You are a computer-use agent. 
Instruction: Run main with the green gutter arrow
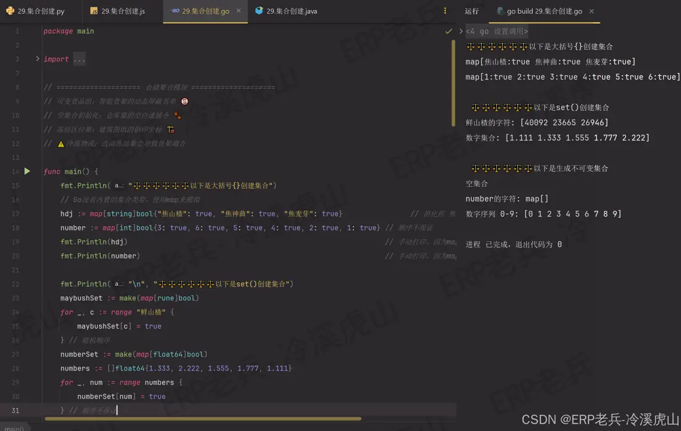(x=27, y=171)
